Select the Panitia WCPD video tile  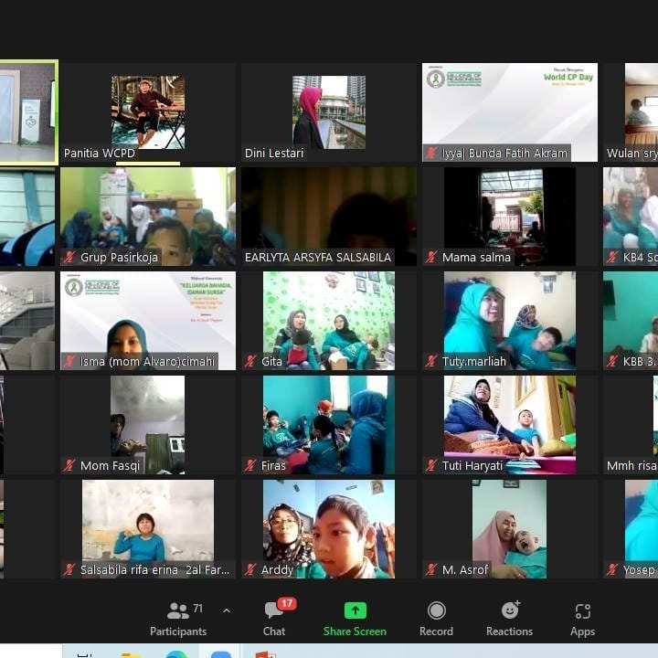point(148,112)
